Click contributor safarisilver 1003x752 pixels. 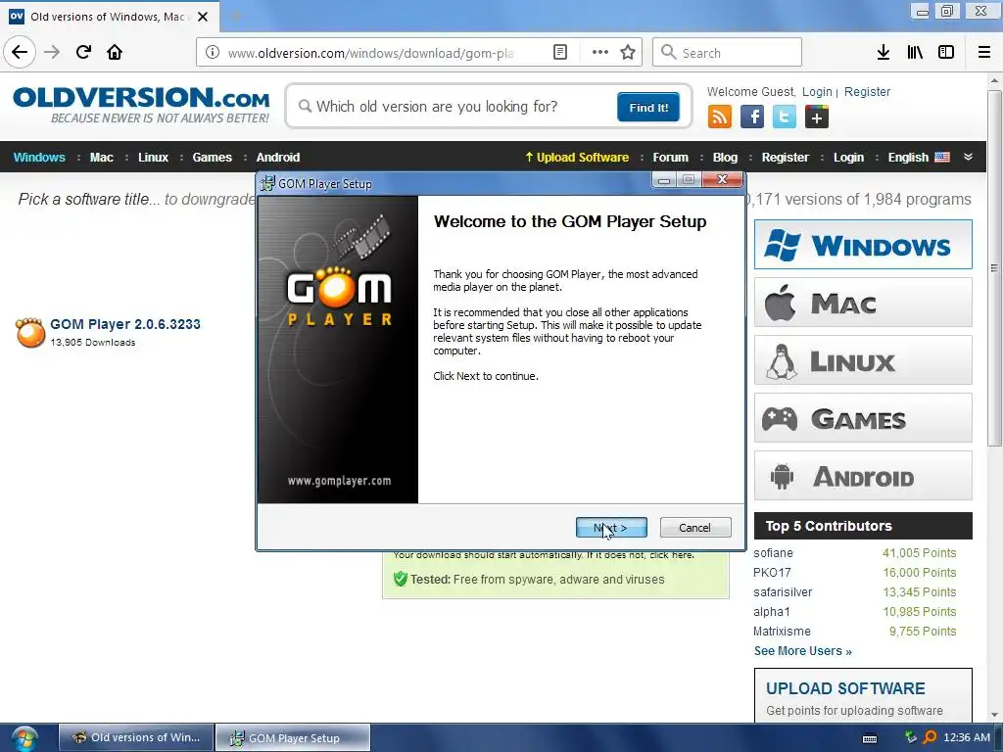click(783, 592)
